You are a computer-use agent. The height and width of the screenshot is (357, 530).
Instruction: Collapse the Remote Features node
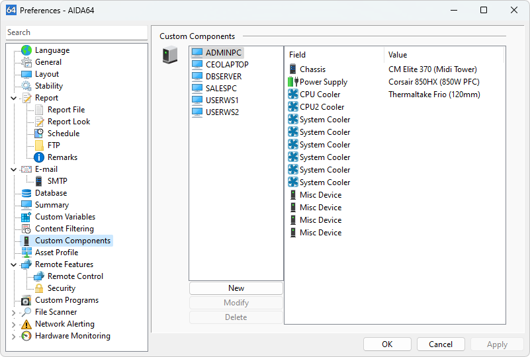14,265
